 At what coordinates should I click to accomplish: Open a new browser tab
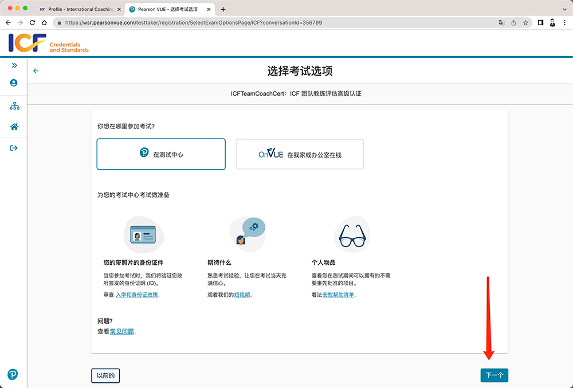[x=223, y=9]
